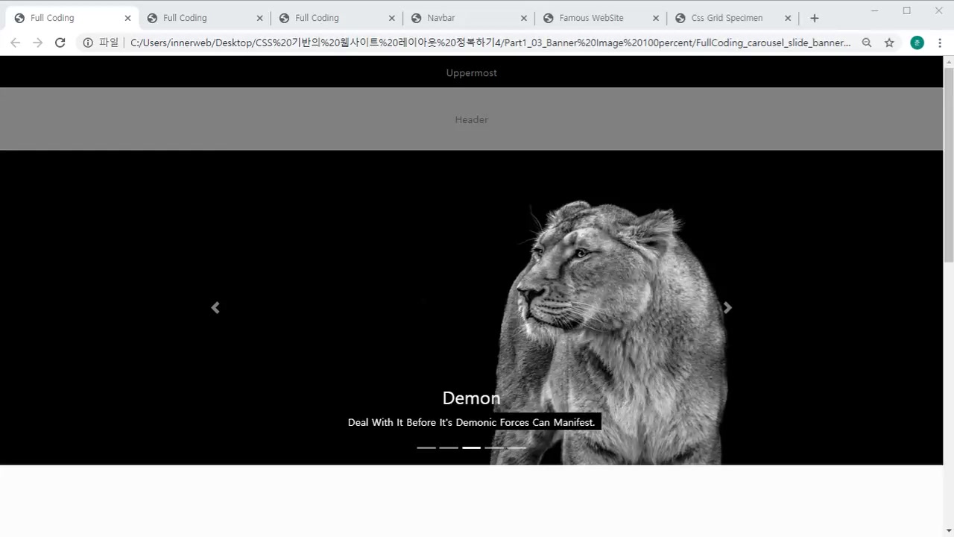This screenshot has width=954, height=537.
Task: Open a new tab with plus icon
Action: [x=815, y=18]
